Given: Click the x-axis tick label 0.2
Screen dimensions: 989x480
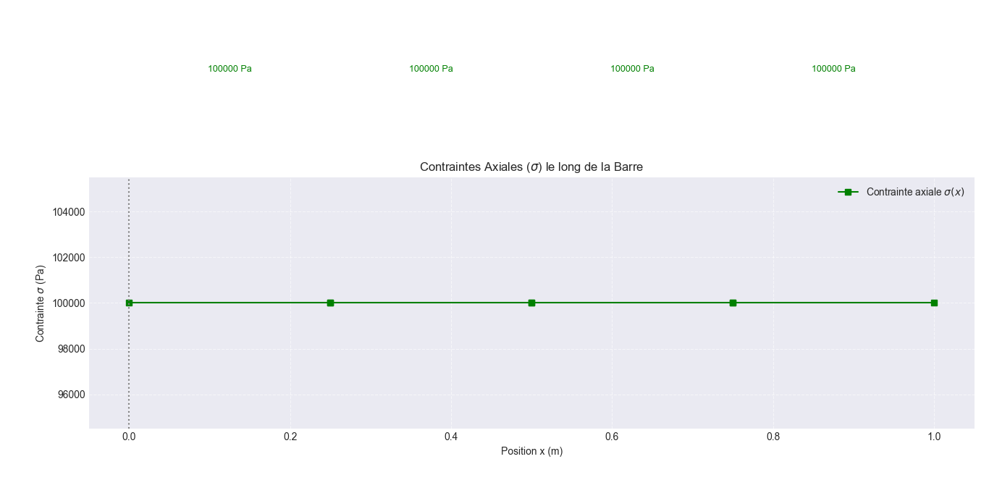Looking at the screenshot, I should [x=290, y=437].
